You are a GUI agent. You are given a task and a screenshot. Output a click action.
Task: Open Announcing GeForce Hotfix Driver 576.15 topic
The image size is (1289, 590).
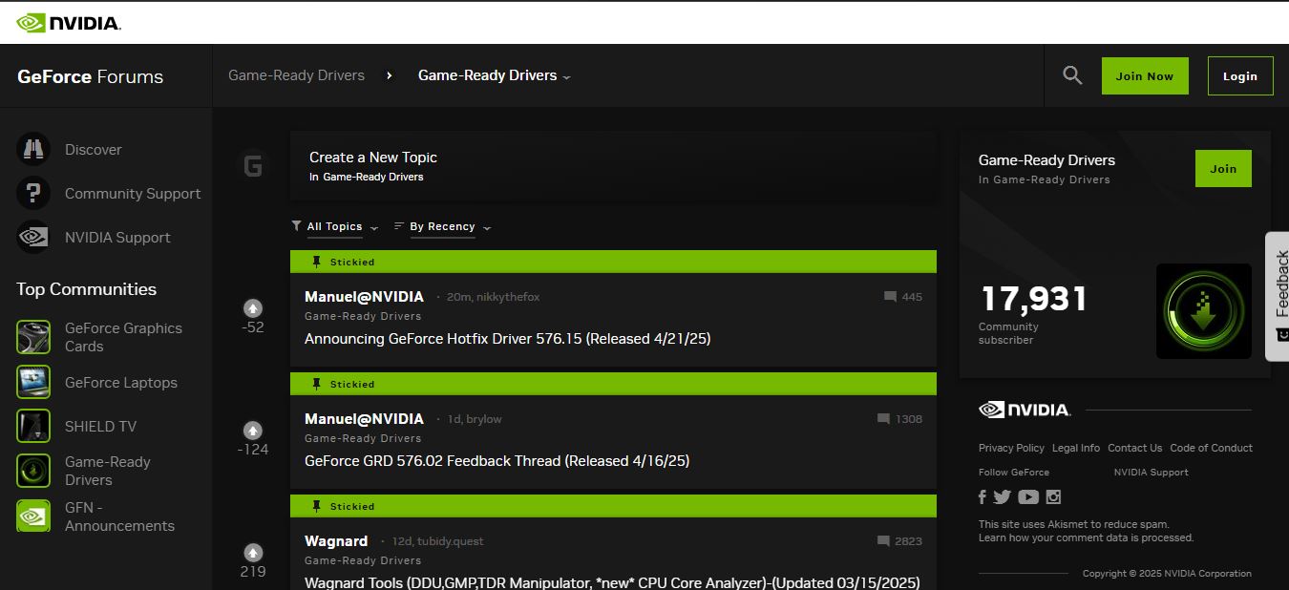[507, 339]
